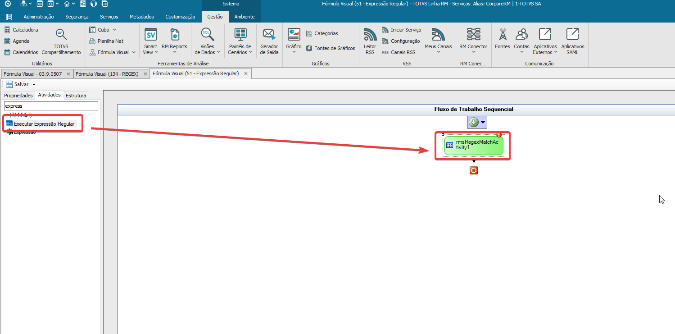Click the green workflow start node
Viewport: 675px width, 334px height.
pyautogui.click(x=473, y=122)
